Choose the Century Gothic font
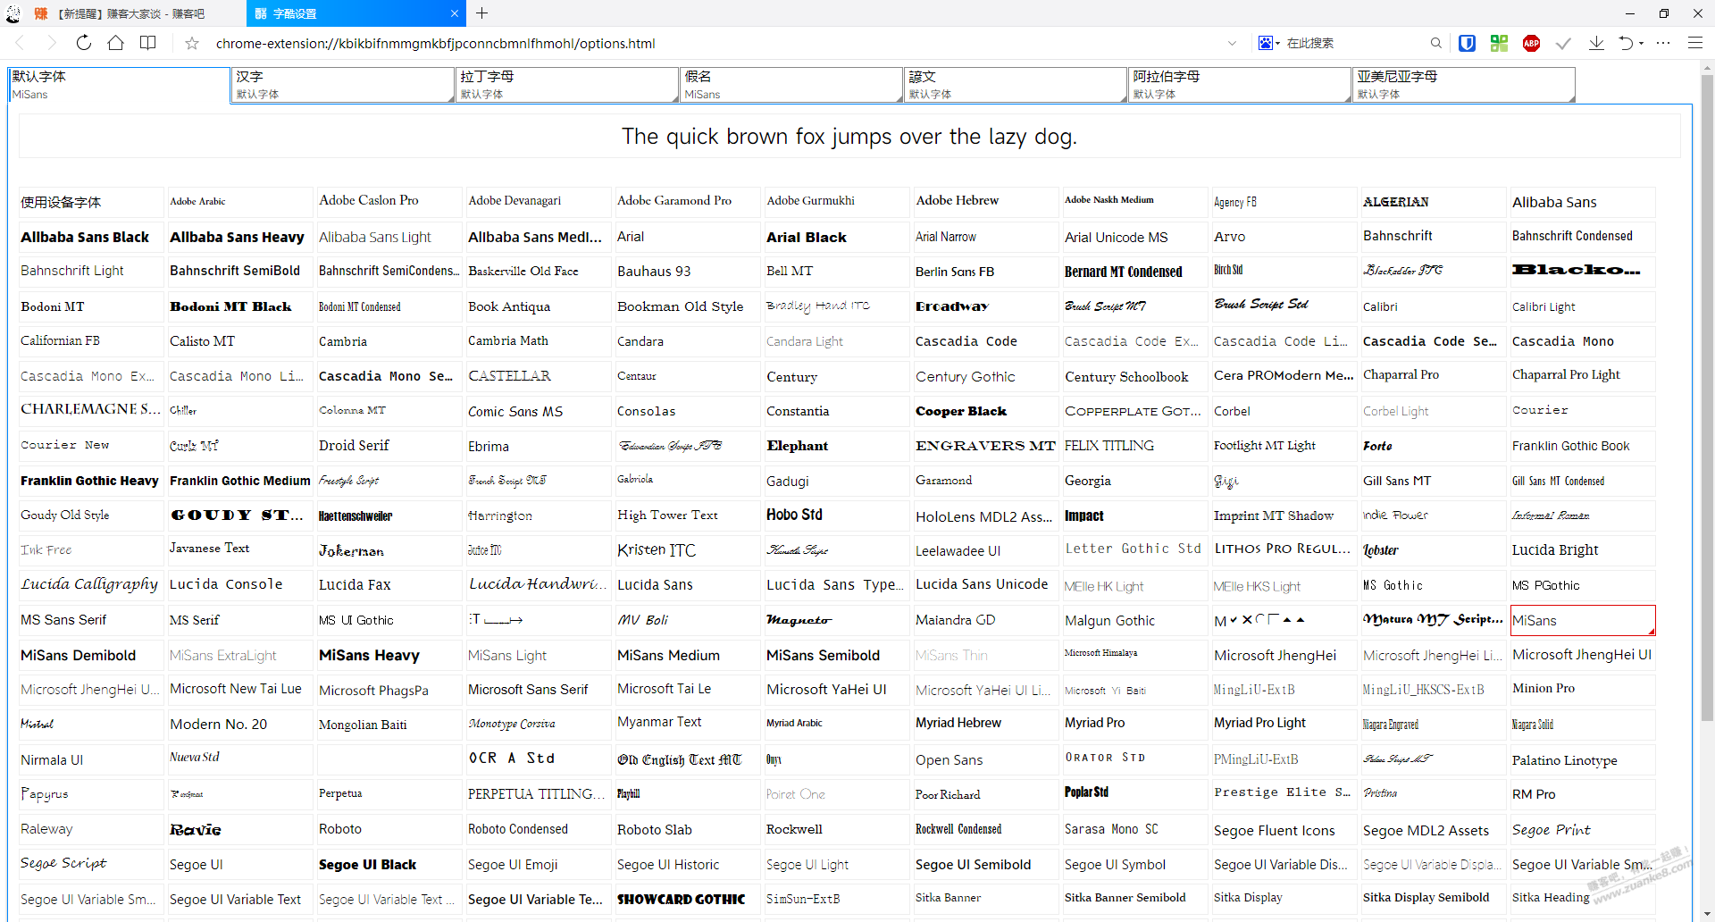The height and width of the screenshot is (922, 1715). 985,376
